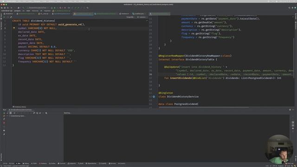The height and width of the screenshot is (167, 297).
Task: Click the green Run button in top toolbar
Action: pyautogui.click(x=52, y=8)
